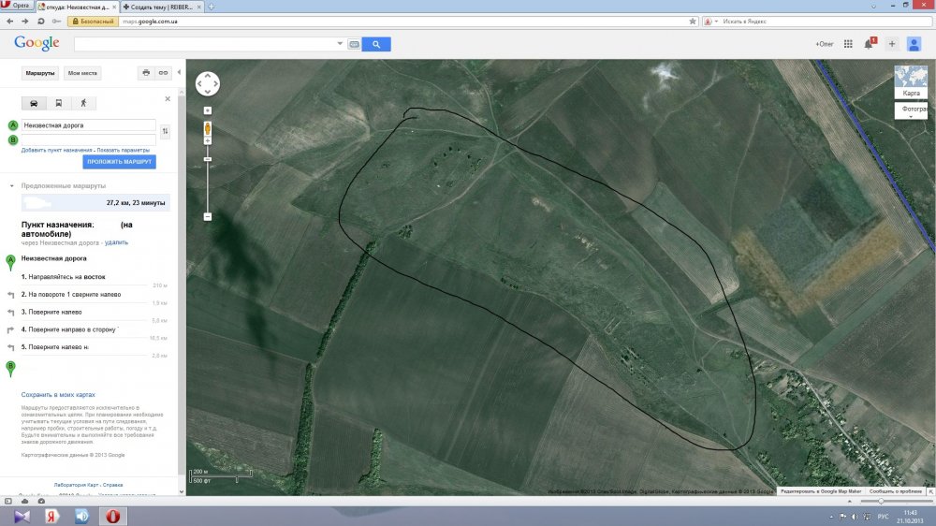The width and height of the screenshot is (936, 526).
Task: Open the search box suggestions dropdown
Action: [339, 44]
